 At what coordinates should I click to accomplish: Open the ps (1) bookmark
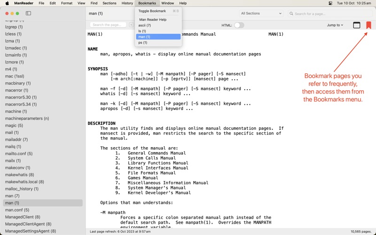click(158, 42)
